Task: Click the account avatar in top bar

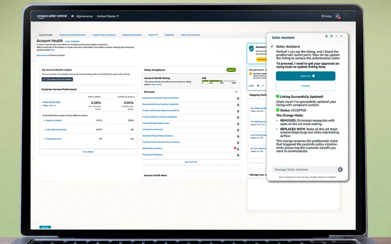Action: pos(338,16)
